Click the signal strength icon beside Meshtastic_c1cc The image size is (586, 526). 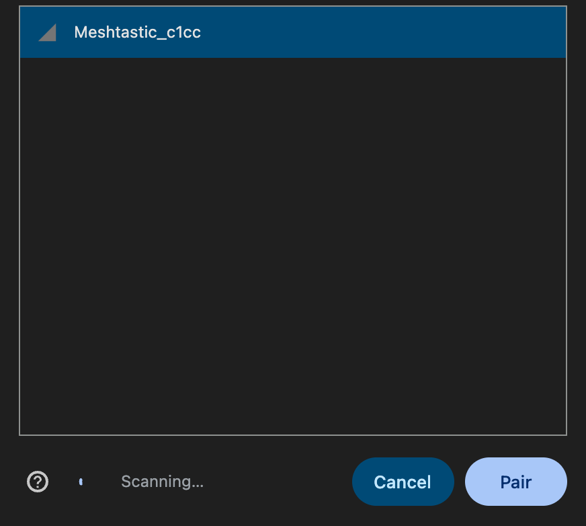point(47,32)
